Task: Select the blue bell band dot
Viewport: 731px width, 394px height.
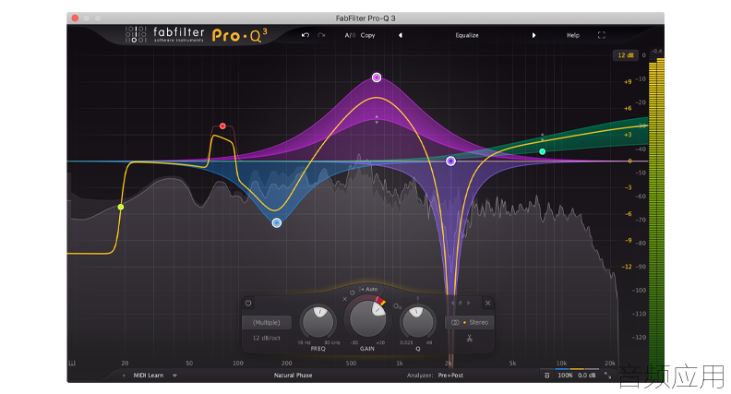Action: click(277, 223)
